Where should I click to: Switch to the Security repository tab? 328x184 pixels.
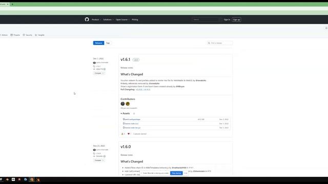point(27,35)
